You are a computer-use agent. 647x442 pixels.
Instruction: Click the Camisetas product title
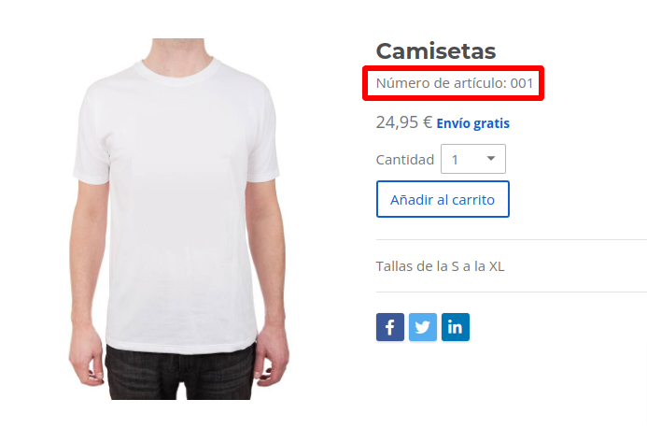coord(436,51)
